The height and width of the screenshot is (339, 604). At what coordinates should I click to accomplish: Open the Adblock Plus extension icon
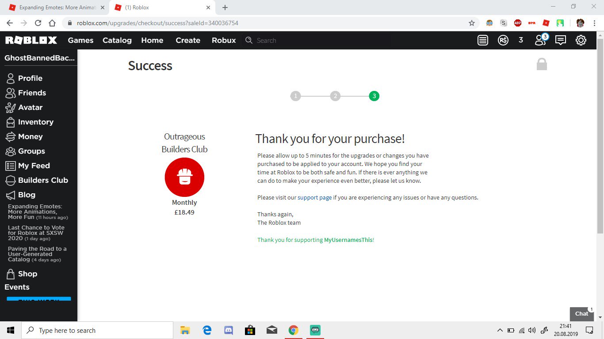(x=518, y=23)
